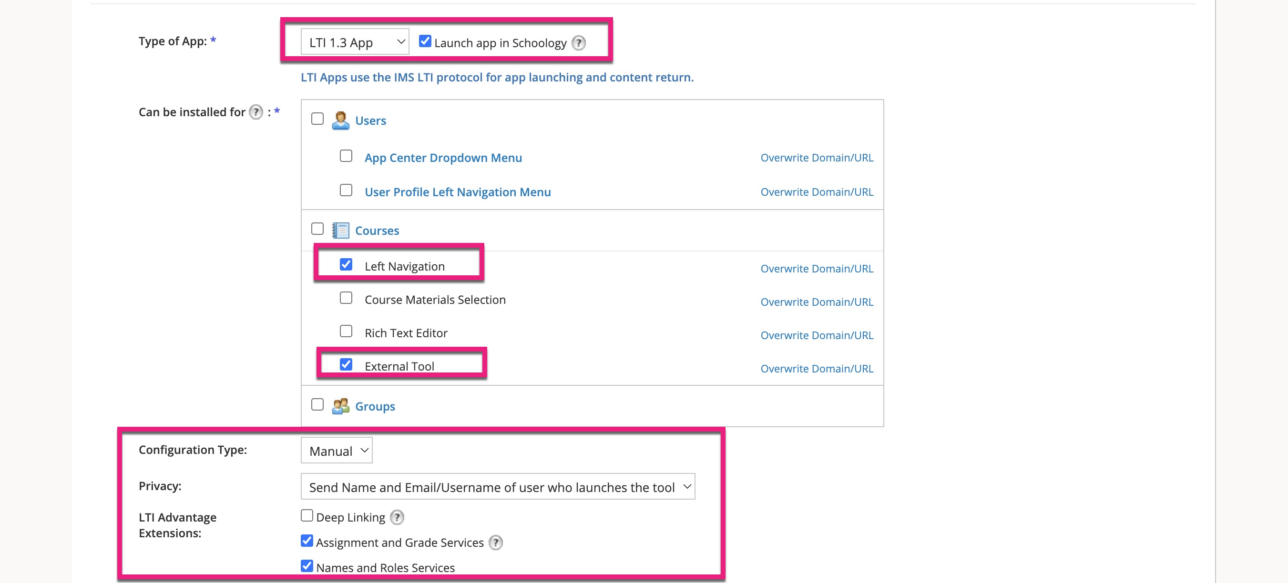Check the Rich Text Editor checkbox
The width and height of the screenshot is (1288, 583).
pos(346,331)
